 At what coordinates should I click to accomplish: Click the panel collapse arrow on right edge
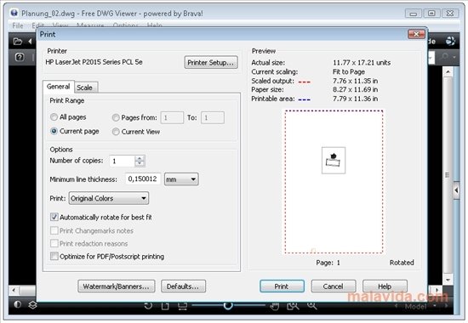tap(456, 190)
